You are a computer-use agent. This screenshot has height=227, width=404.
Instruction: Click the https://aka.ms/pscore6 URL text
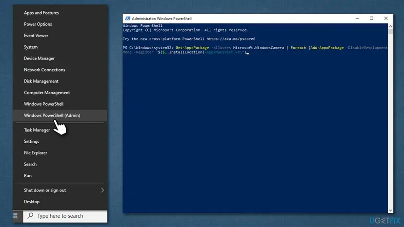pyautogui.click(x=231, y=39)
